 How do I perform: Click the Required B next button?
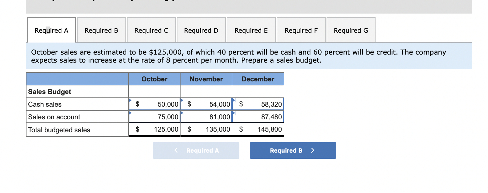pos(293,150)
